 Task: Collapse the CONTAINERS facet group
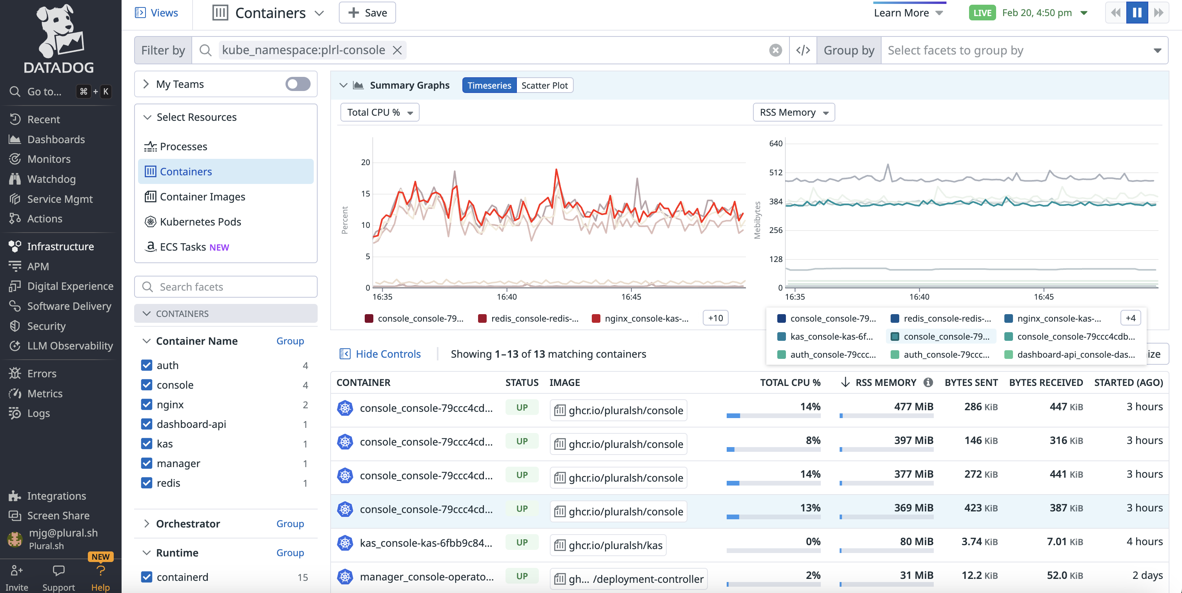click(x=146, y=313)
